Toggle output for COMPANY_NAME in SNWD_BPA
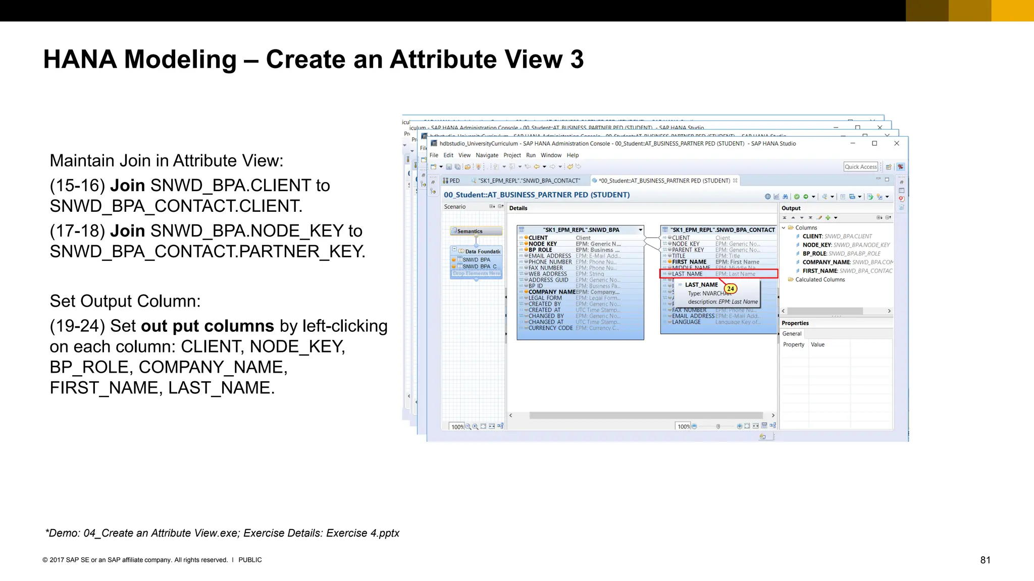The image size is (1034, 581). click(526, 292)
